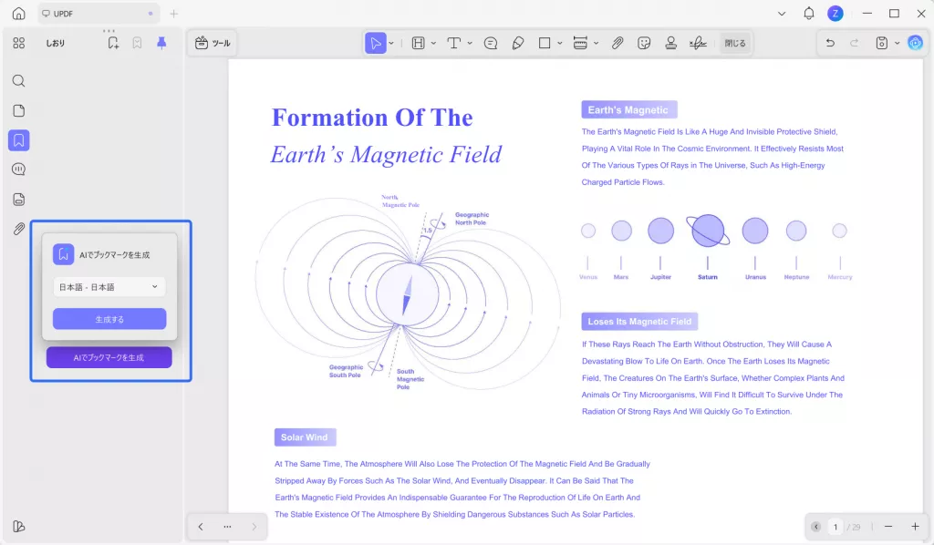The height and width of the screenshot is (545, 934).
Task: Click the 生成する generate button
Action: pyautogui.click(x=109, y=319)
